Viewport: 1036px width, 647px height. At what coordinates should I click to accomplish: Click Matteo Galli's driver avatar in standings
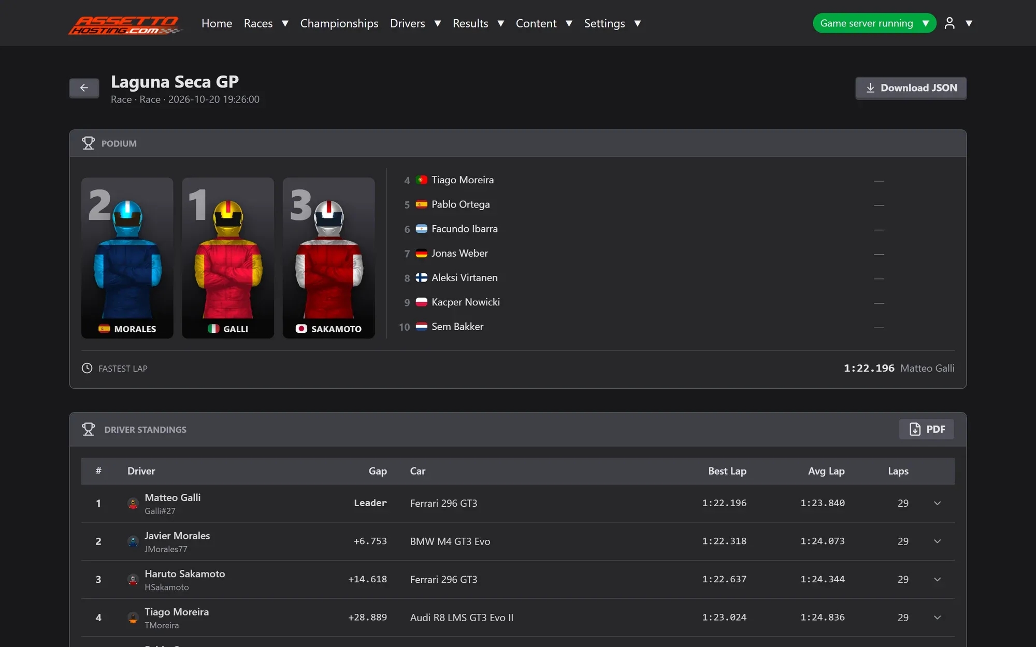pyautogui.click(x=133, y=503)
